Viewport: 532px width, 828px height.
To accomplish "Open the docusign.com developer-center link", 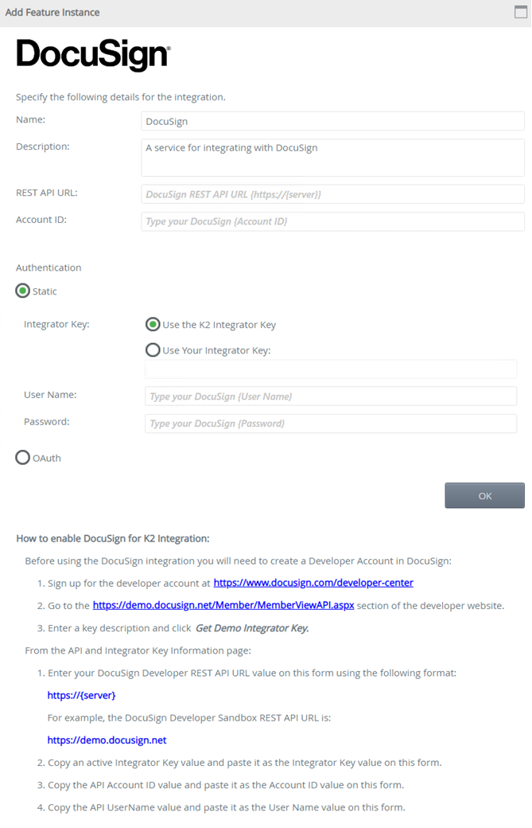I will tap(313, 583).
